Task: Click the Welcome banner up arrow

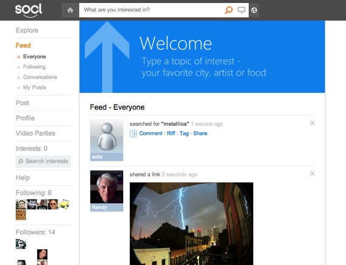Action: click(x=107, y=56)
